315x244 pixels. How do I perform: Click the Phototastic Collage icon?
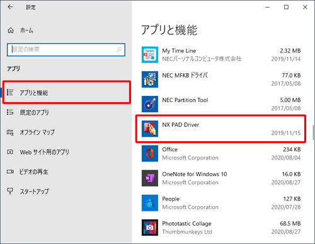[150, 228]
